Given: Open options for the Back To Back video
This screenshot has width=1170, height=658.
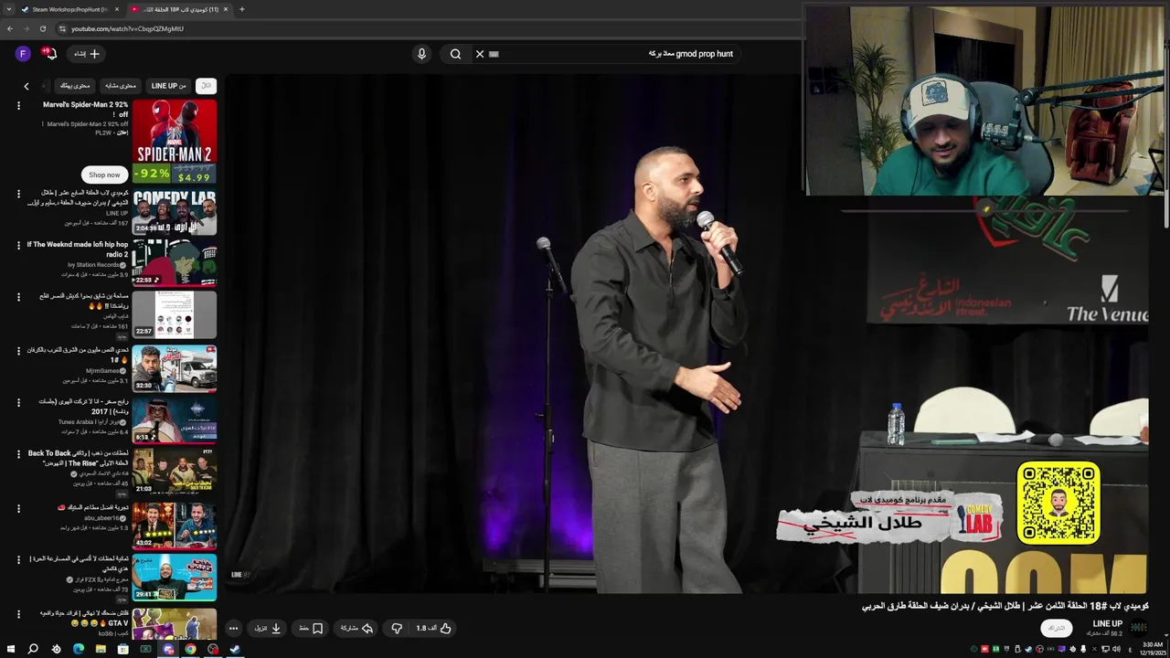Looking at the screenshot, I should point(18,453).
